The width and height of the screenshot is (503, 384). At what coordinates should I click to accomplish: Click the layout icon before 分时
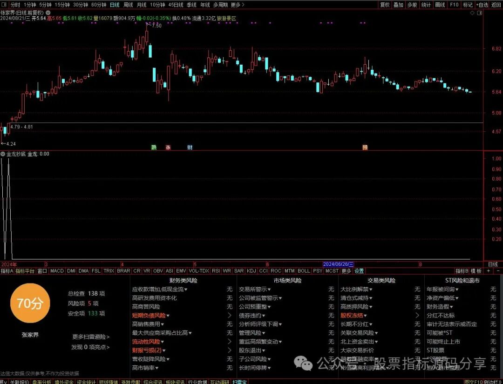(x=4, y=5)
